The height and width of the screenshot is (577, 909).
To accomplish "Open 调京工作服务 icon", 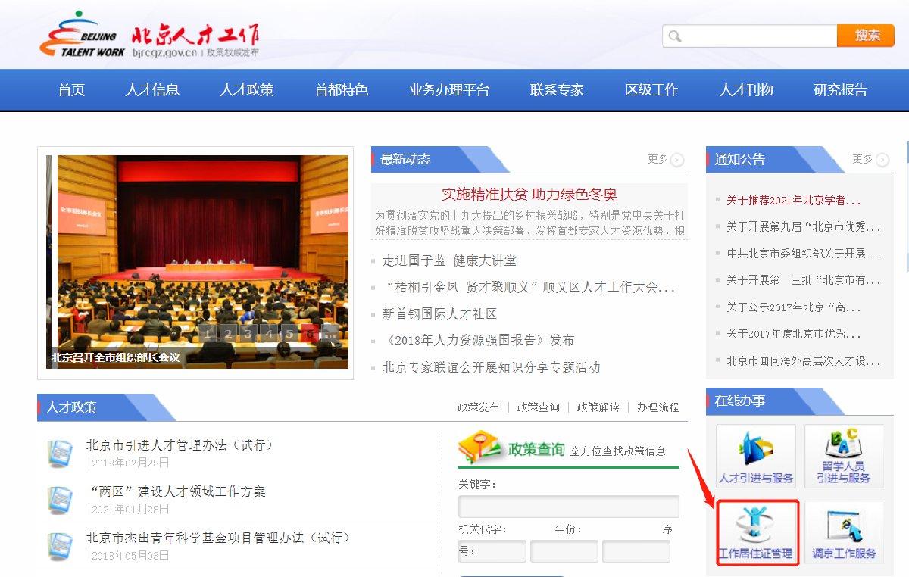I will (843, 532).
